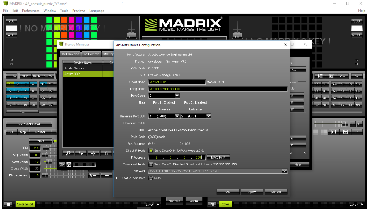Click the search devices magnifier icon in Device Manager
Viewport: 369px width, 211px height.
coord(68,153)
